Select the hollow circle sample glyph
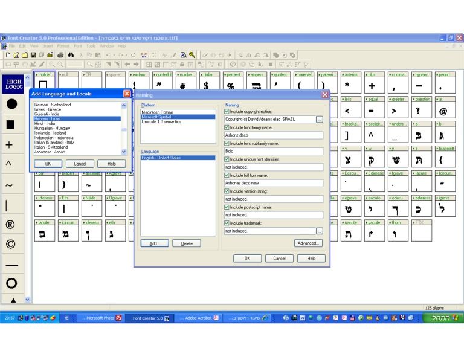The width and height of the screenshot is (464, 357). coord(11,283)
